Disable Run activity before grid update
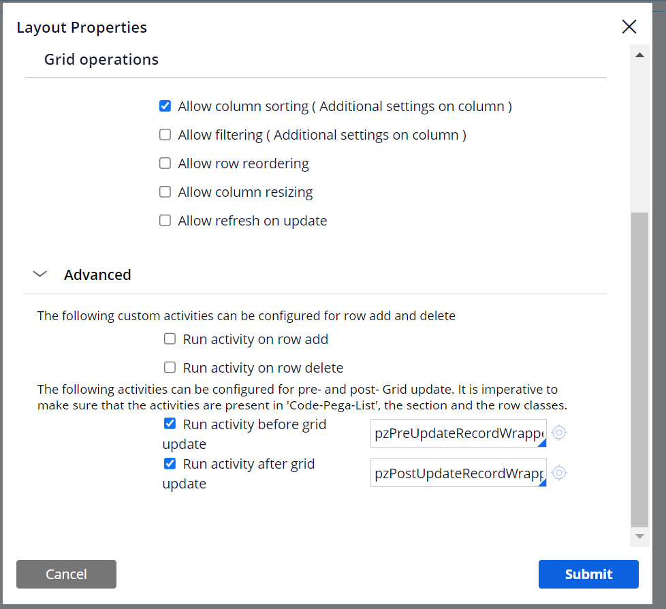Screen dimensions: 666x609 click(170, 424)
